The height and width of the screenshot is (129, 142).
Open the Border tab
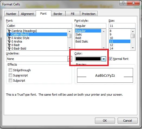point(58,14)
